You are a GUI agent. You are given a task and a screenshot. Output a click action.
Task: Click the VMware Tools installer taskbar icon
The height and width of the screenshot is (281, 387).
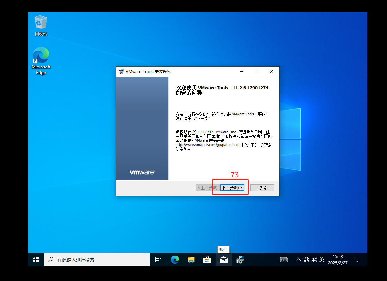[x=240, y=260]
